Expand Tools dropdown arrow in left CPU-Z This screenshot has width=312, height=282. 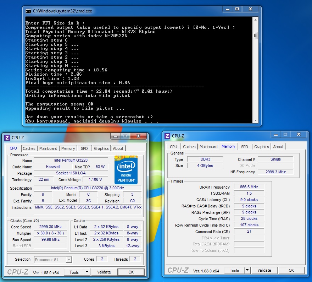pyautogui.click(x=87, y=272)
